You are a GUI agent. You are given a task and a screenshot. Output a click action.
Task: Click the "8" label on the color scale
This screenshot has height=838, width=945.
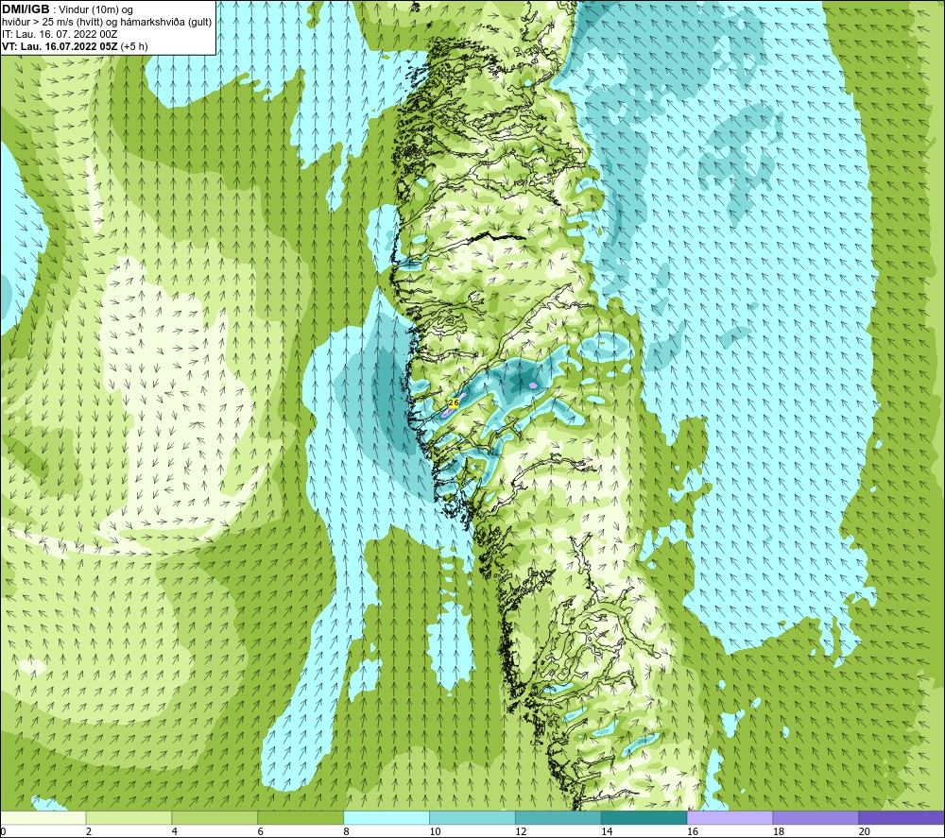click(x=347, y=831)
